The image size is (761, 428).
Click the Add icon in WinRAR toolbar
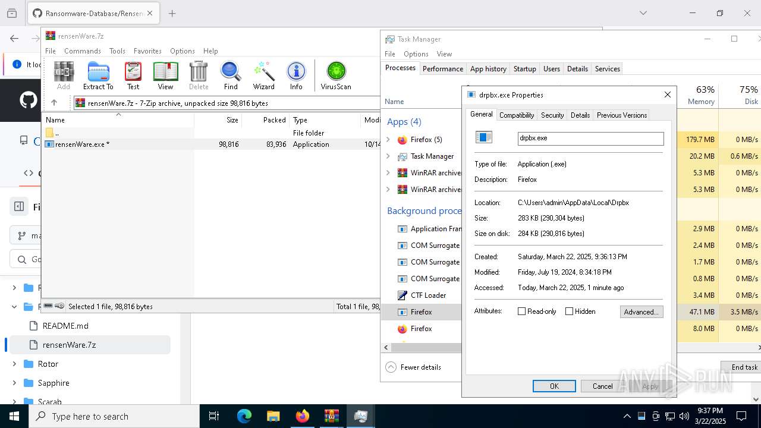click(x=64, y=75)
